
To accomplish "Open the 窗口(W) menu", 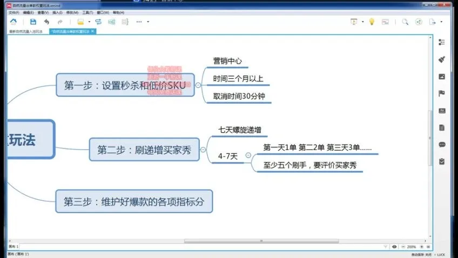I will (x=103, y=12).
